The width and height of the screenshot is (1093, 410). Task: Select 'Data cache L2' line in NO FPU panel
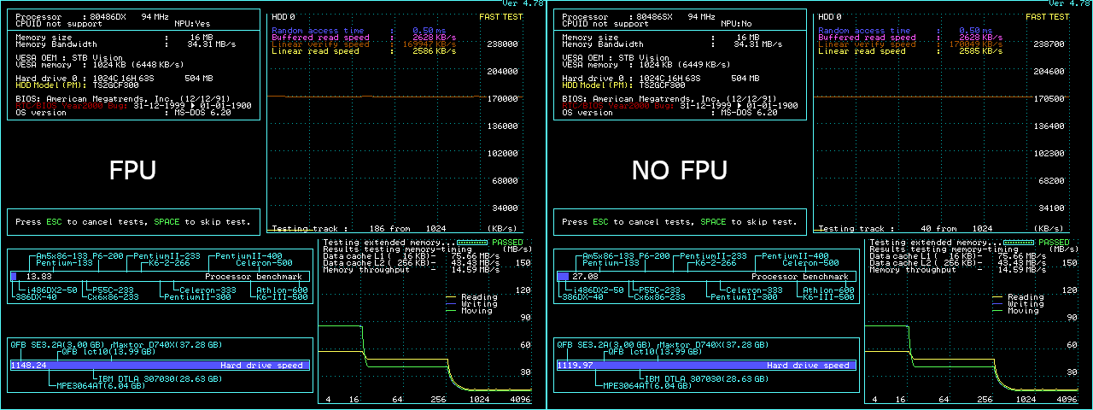tap(957, 263)
